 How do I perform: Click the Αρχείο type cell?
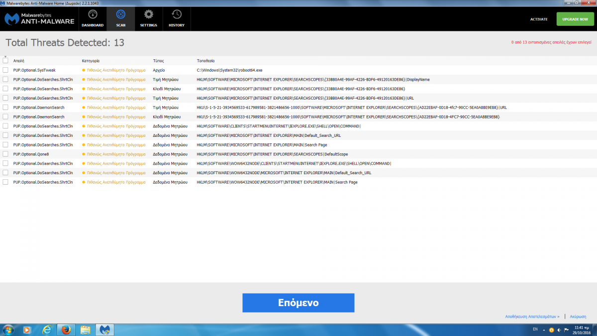tap(159, 70)
